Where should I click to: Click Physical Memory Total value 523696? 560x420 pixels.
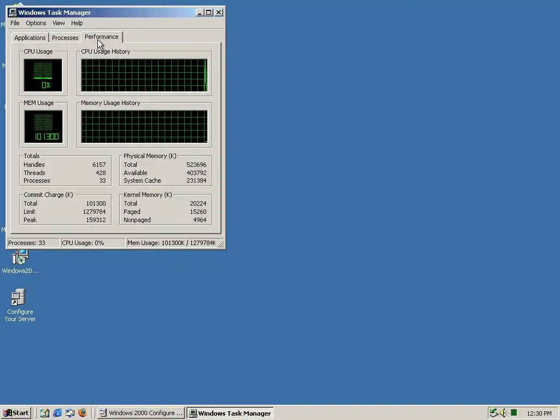pyautogui.click(x=196, y=165)
